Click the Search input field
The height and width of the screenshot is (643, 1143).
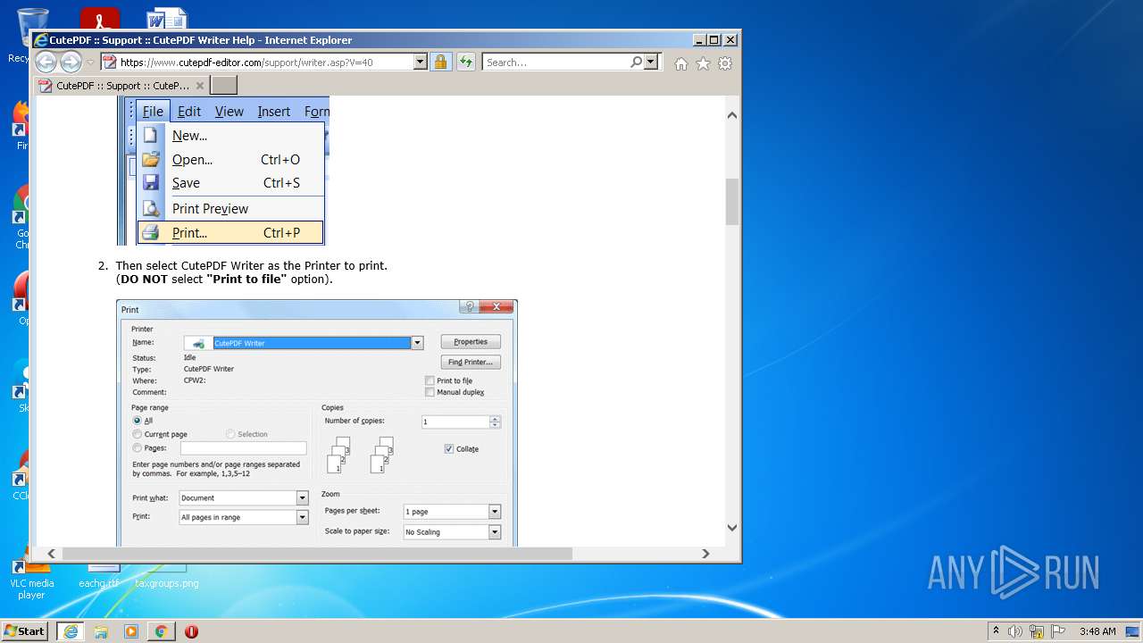pos(555,63)
